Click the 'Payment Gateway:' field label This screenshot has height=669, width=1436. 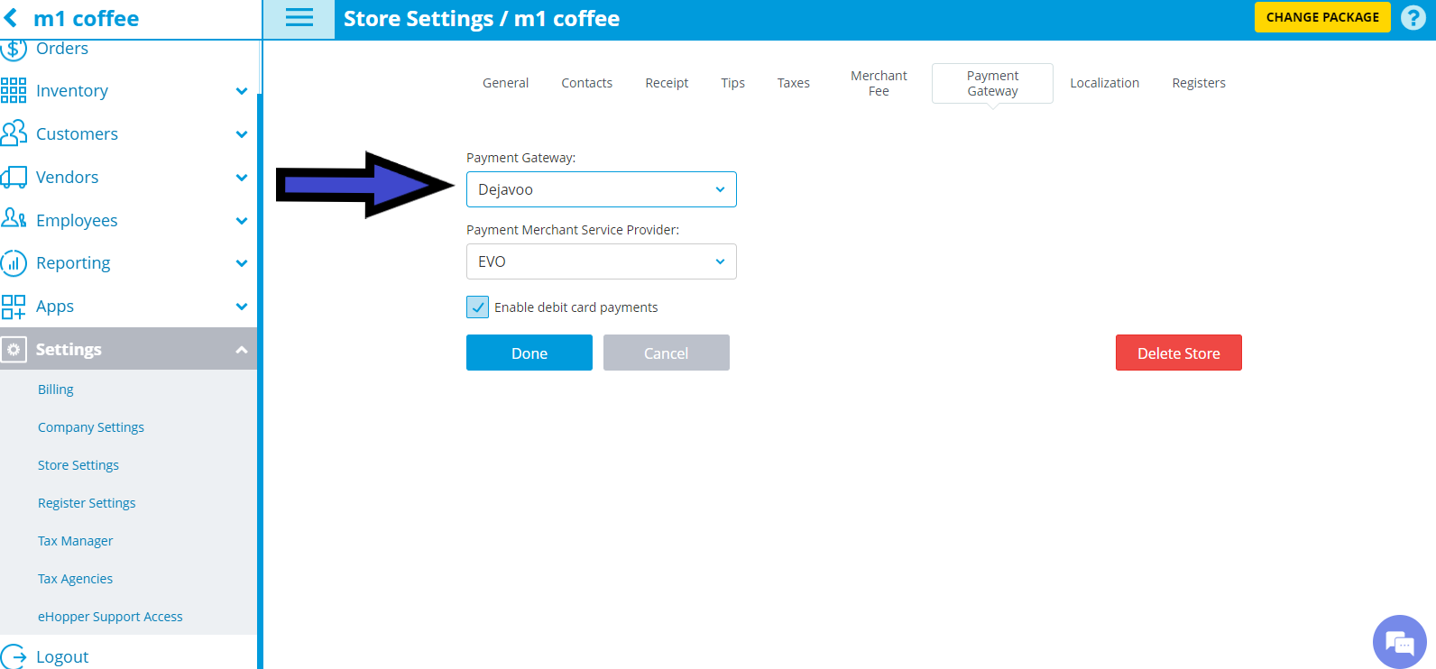521,158
